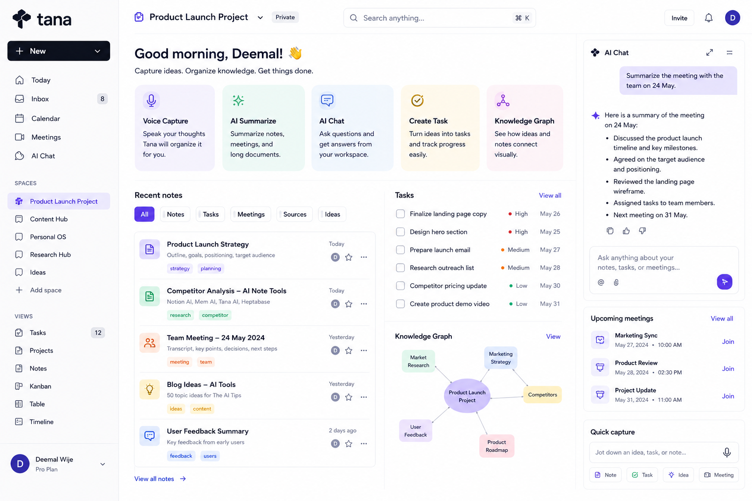Check off Finalize landing page copy
This screenshot has height=501, width=752.
pyautogui.click(x=400, y=214)
